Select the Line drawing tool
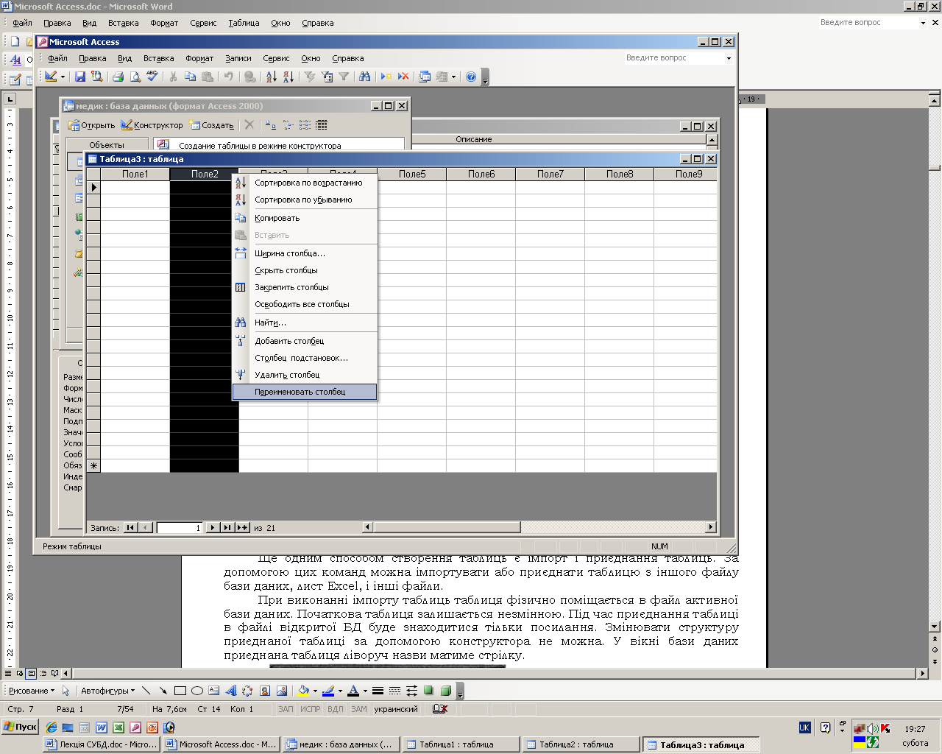This screenshot has width=942, height=754. tap(146, 691)
